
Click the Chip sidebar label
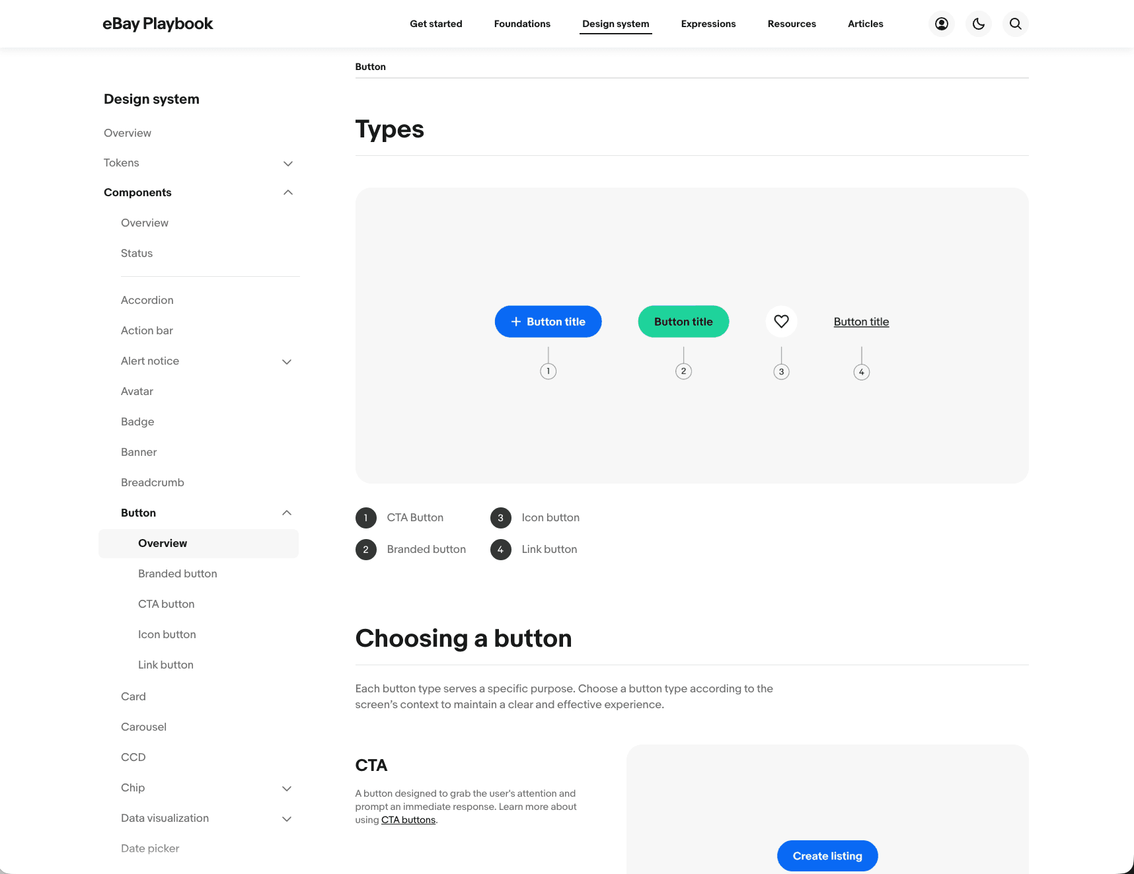coord(133,787)
